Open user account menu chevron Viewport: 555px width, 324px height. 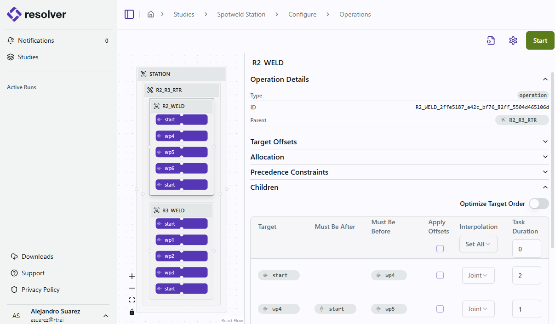[x=105, y=316]
